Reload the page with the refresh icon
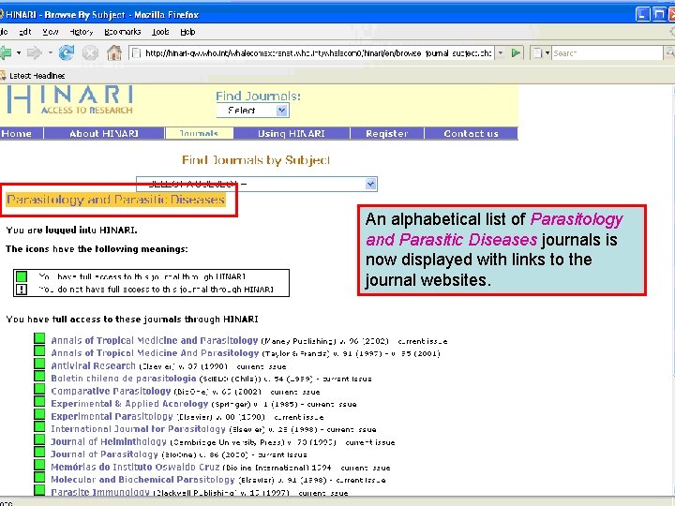Image resolution: width=675 pixels, height=506 pixels. [67, 52]
